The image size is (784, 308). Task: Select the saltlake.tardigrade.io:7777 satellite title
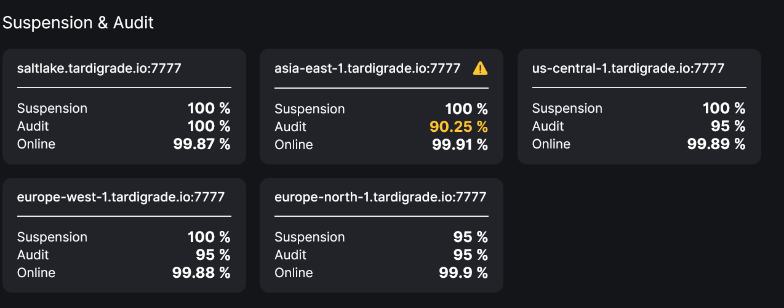pos(99,68)
